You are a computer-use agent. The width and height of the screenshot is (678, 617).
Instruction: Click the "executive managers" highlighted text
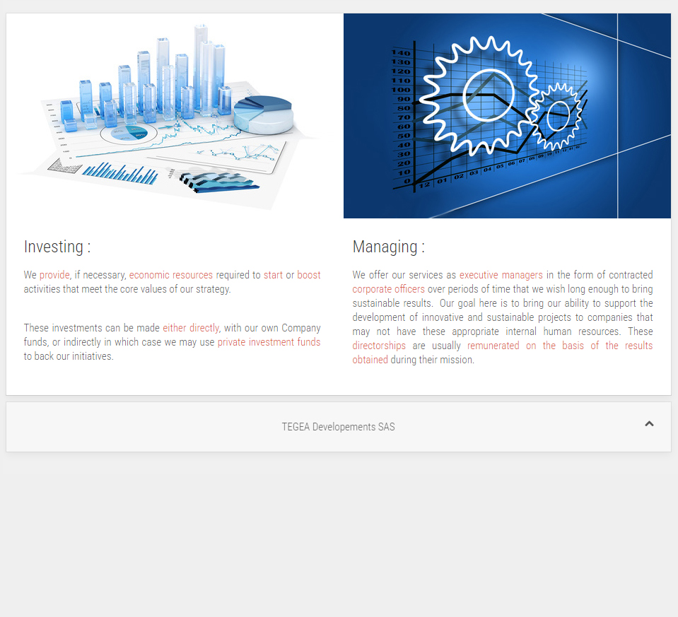(x=501, y=275)
